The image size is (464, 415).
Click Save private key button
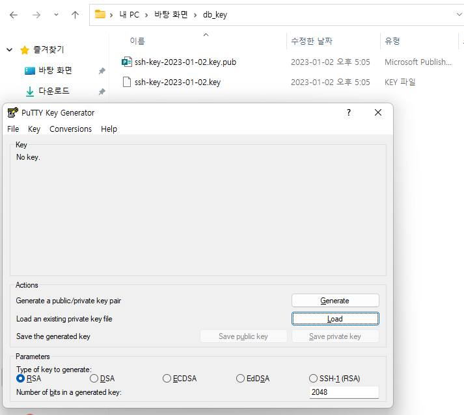tap(335, 336)
